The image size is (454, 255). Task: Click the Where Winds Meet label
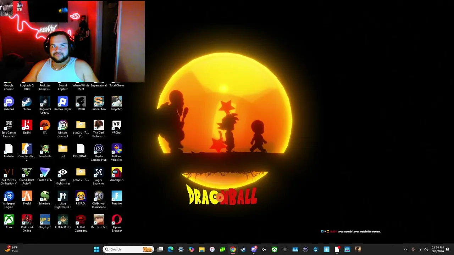point(81,87)
